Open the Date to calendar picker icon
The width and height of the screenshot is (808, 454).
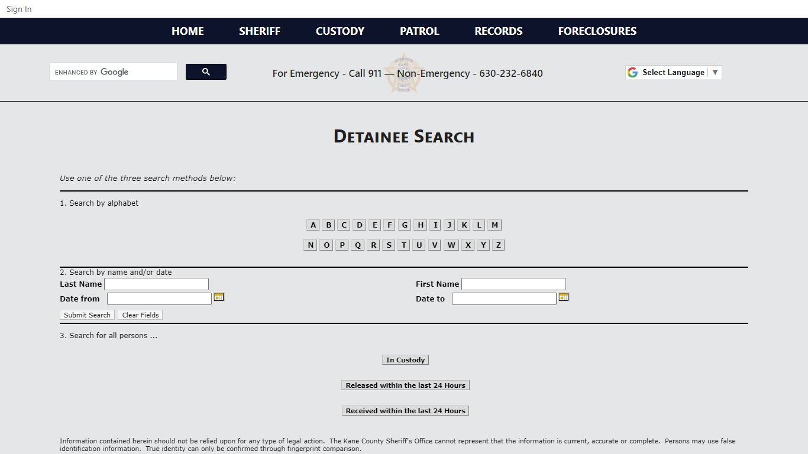(564, 297)
